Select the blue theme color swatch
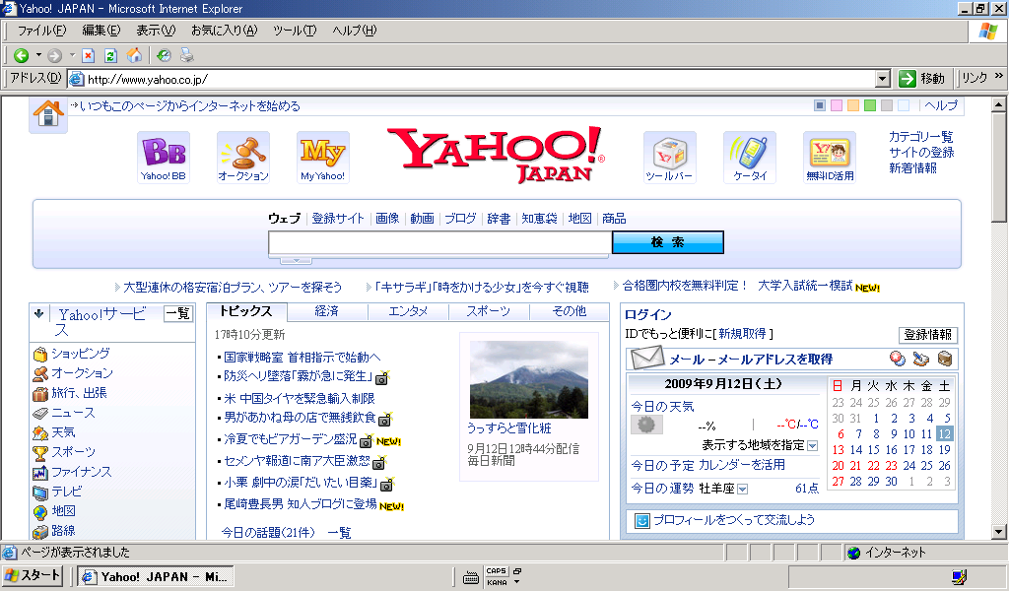Image resolution: width=1009 pixels, height=591 pixels. tap(820, 105)
